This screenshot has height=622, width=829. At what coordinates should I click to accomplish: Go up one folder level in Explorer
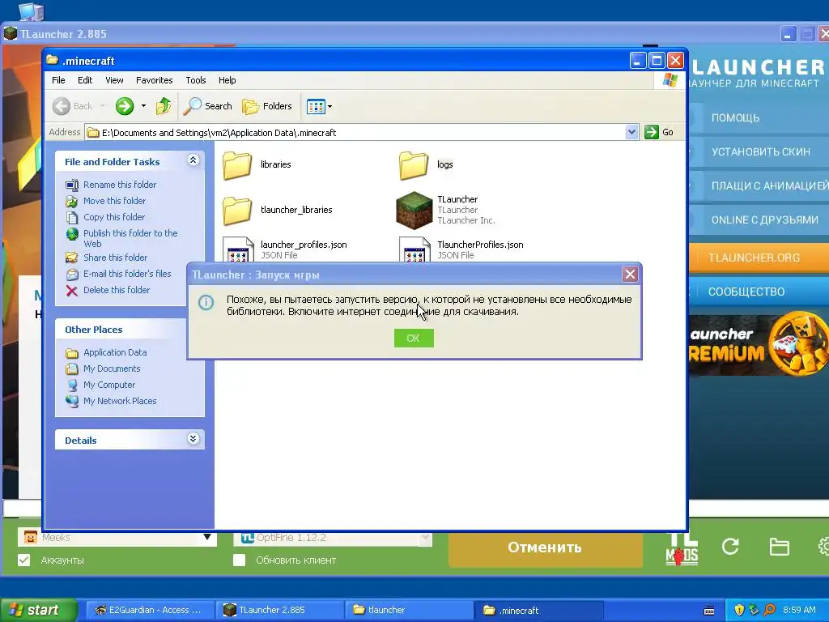(164, 106)
